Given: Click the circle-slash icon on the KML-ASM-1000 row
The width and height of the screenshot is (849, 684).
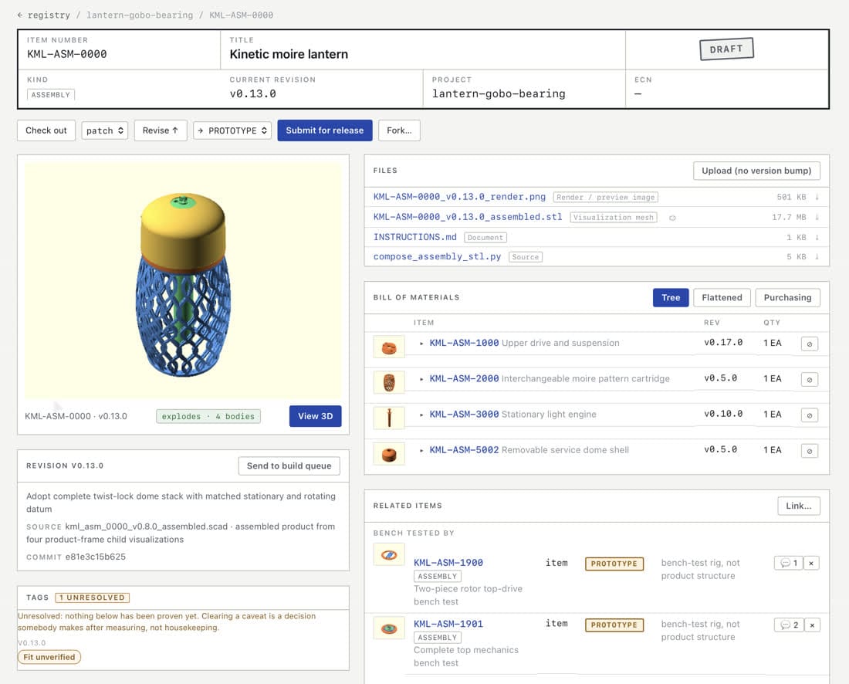Looking at the screenshot, I should click(x=810, y=344).
